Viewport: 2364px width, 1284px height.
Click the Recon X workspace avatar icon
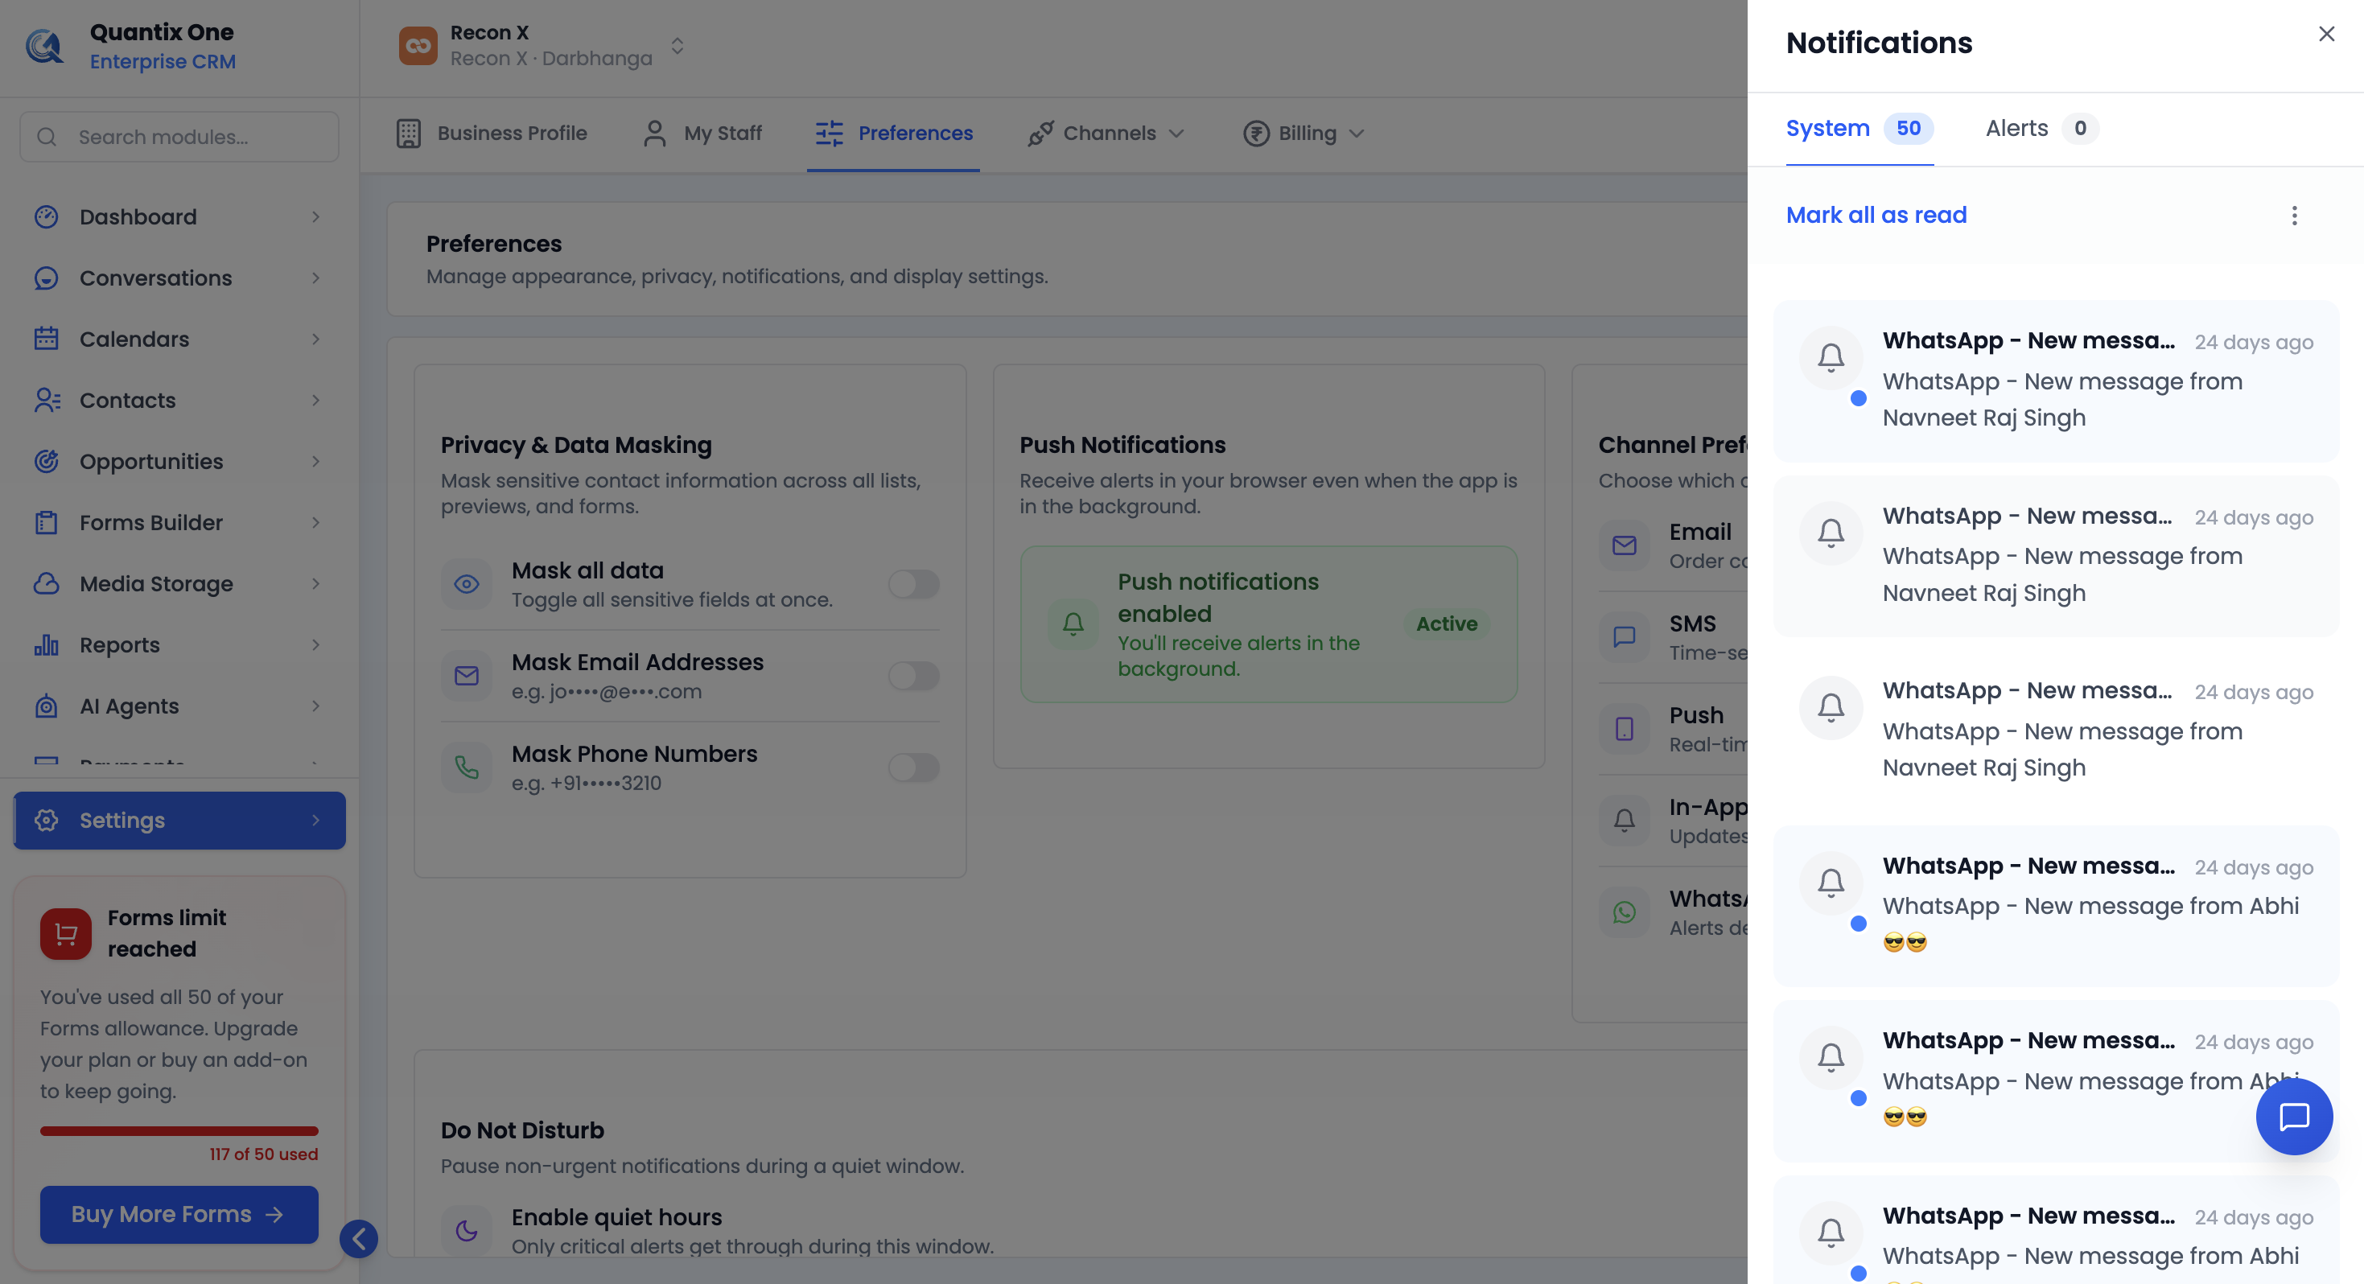point(418,46)
